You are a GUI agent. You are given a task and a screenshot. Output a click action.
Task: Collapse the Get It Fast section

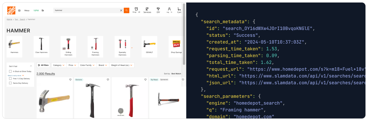point(31,66)
